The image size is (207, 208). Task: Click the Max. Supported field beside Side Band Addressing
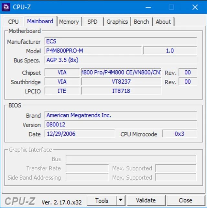pyautogui.click(x=176, y=177)
